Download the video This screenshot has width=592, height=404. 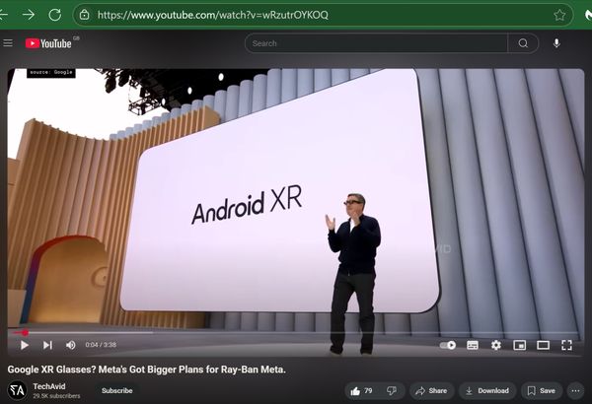487,391
